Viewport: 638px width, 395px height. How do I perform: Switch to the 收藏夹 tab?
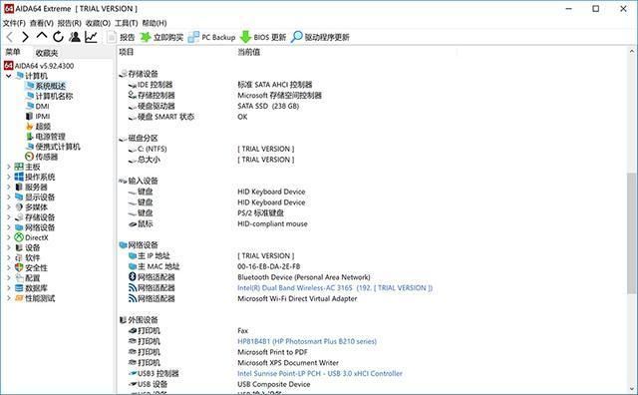(47, 53)
